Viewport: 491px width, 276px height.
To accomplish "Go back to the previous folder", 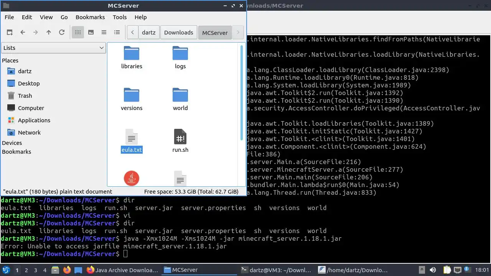I will [23, 33].
